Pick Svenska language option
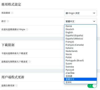 (80, 67)
